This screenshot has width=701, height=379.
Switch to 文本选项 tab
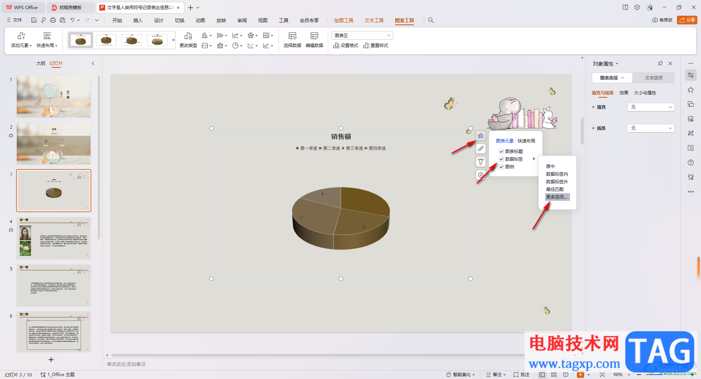(x=654, y=78)
